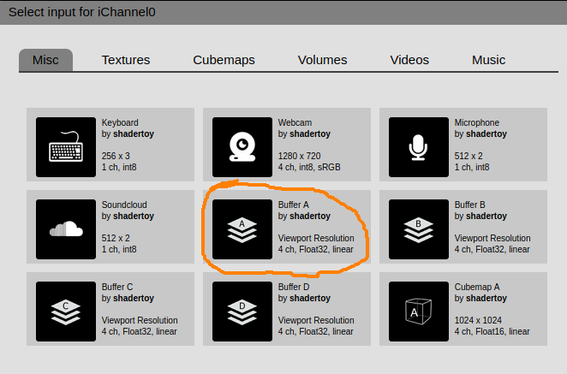Image resolution: width=567 pixels, height=374 pixels.
Task: Switch to the Music tab
Action: [x=488, y=60]
